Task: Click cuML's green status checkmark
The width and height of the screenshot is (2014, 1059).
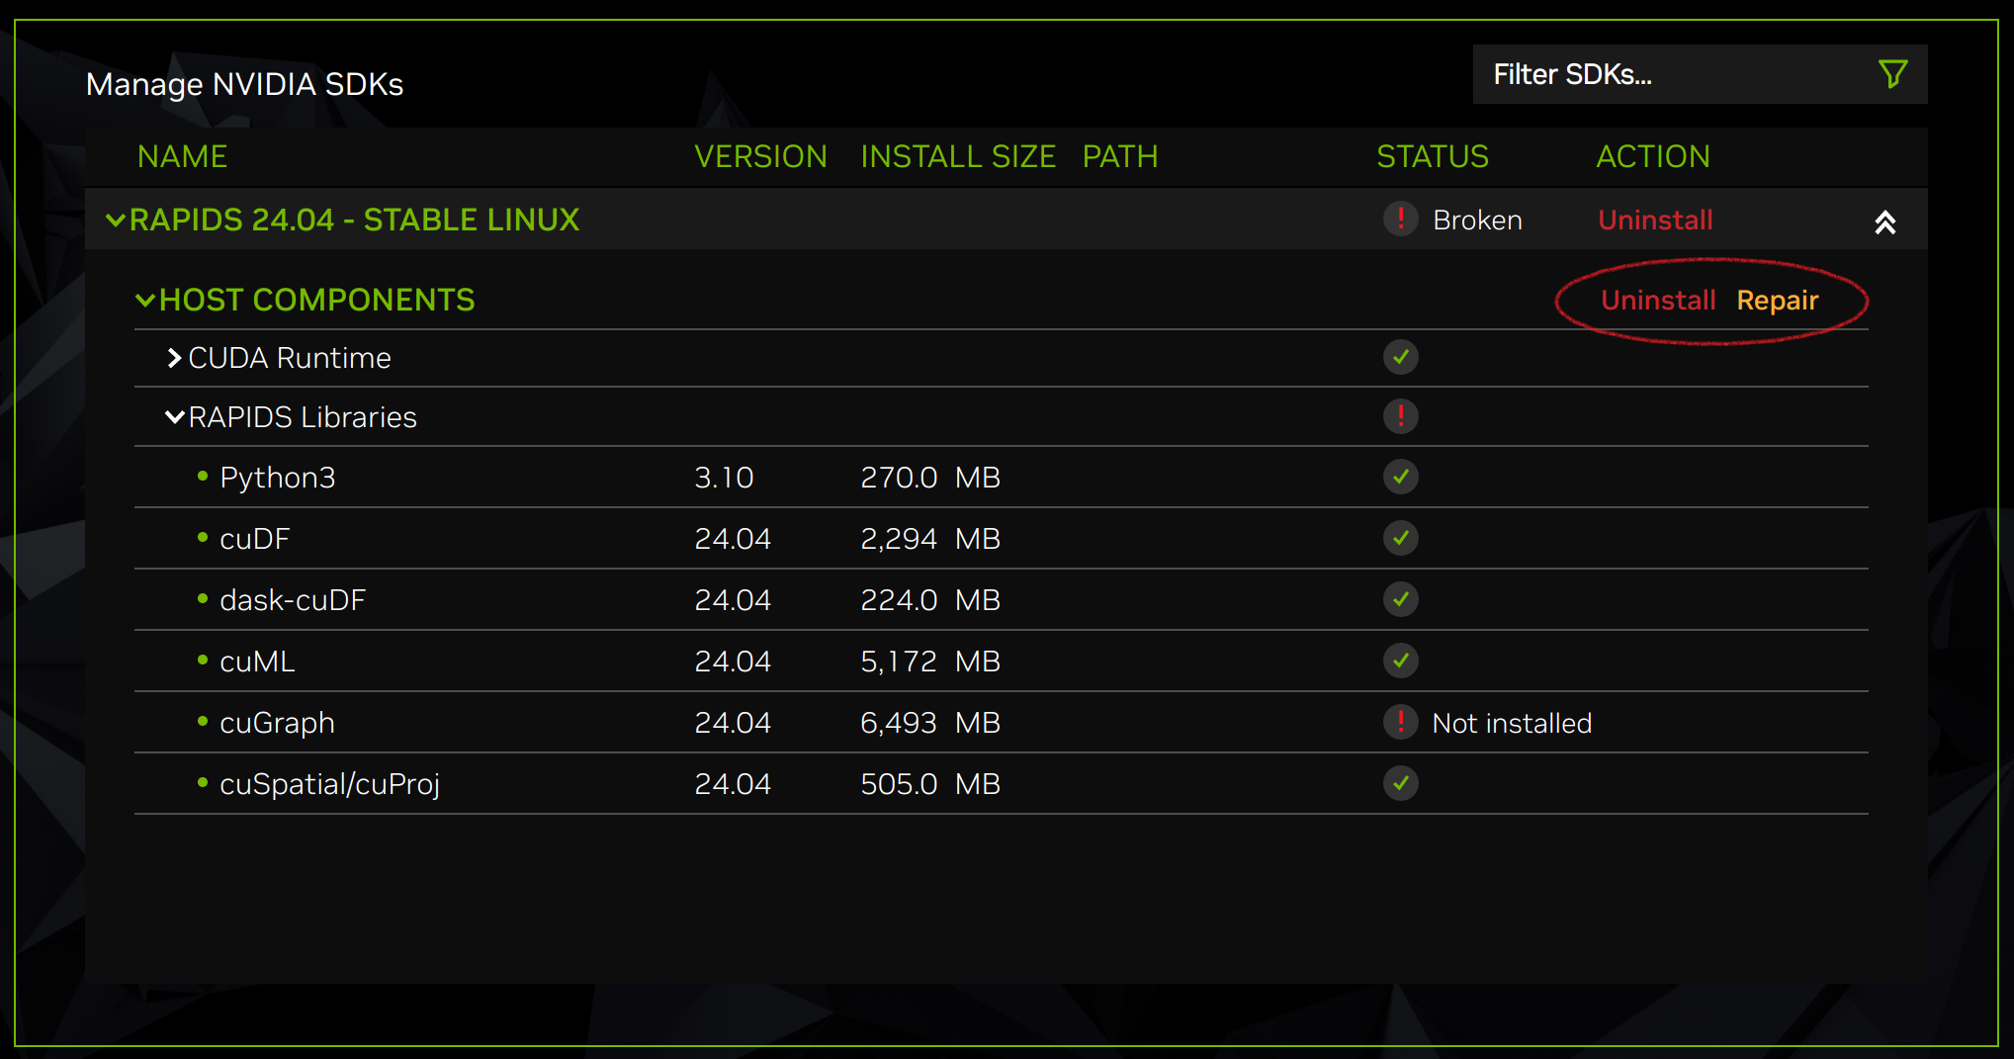Action: coord(1400,661)
